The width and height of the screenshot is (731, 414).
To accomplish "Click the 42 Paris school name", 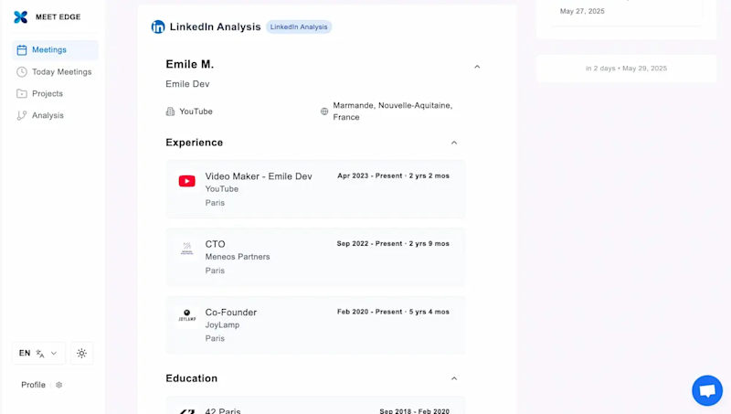I will [223, 410].
